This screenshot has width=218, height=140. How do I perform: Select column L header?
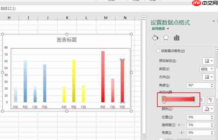click(86, 18)
